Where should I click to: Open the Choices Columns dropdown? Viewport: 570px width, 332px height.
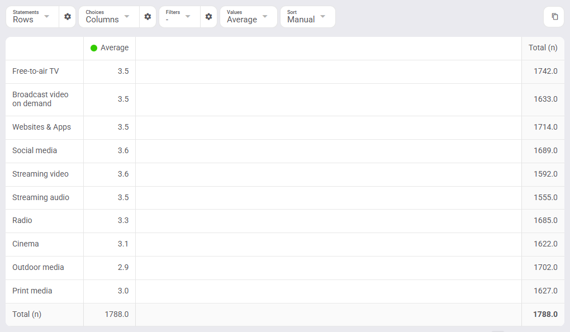109,17
